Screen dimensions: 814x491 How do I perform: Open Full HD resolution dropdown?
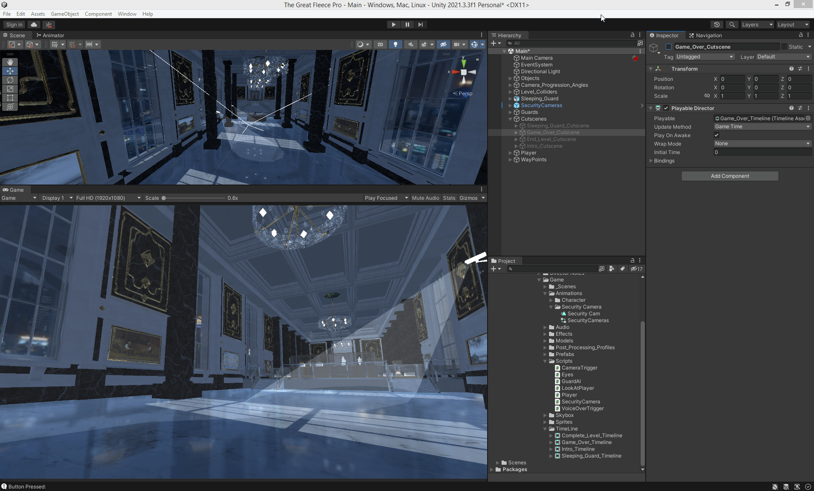click(108, 198)
